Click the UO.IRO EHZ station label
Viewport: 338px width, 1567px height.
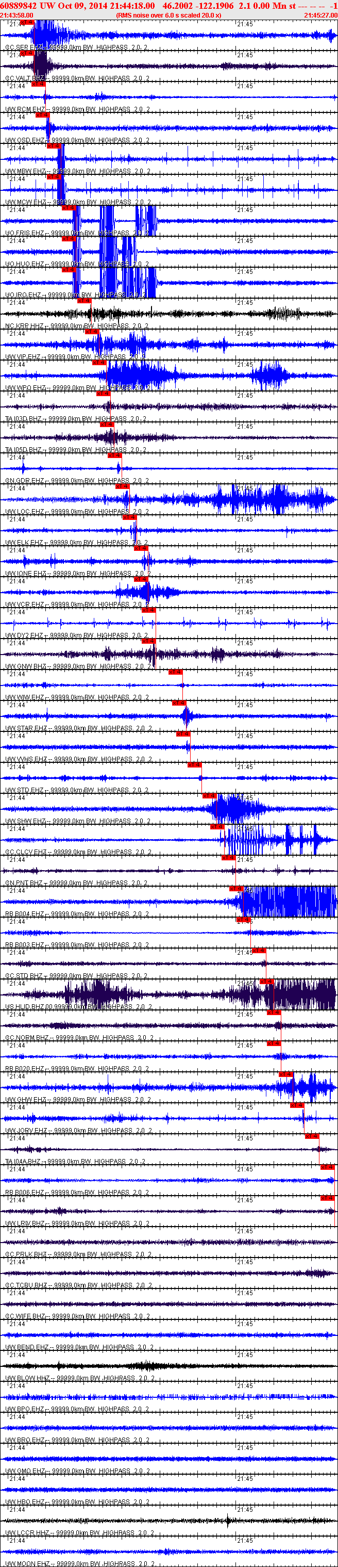76,295
